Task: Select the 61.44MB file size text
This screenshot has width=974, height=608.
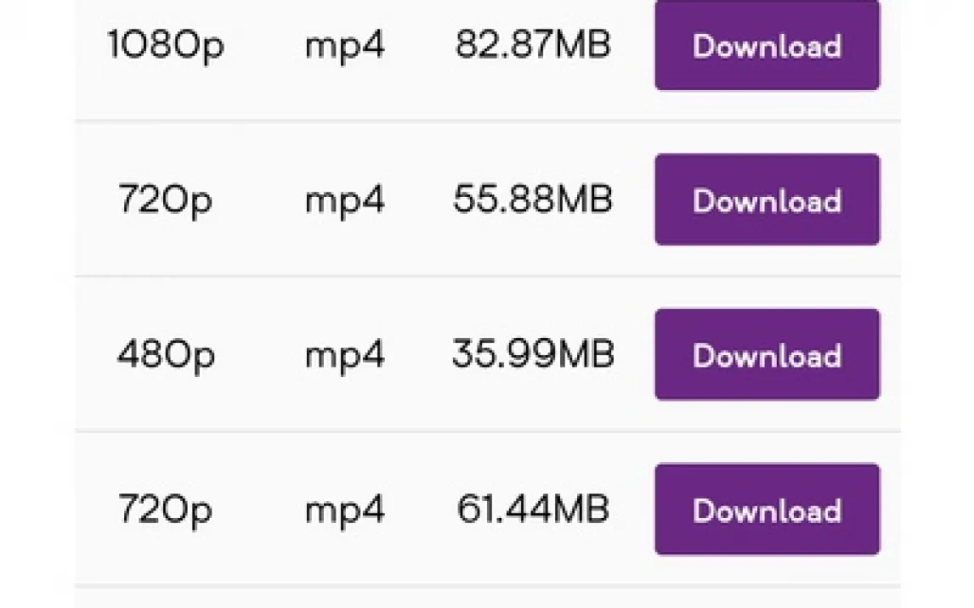Action: tap(533, 509)
